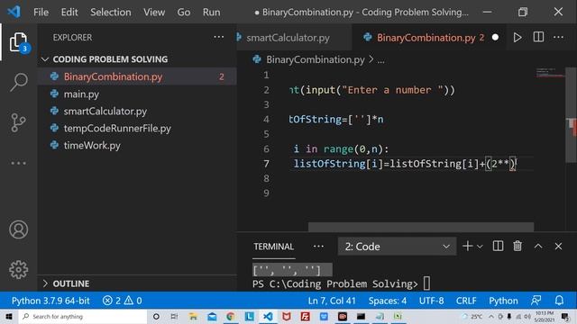Screen dimensions: 577x324
Task: Open tempCodeRunnerFile.py in the Explorer
Action: pos(137,128)
